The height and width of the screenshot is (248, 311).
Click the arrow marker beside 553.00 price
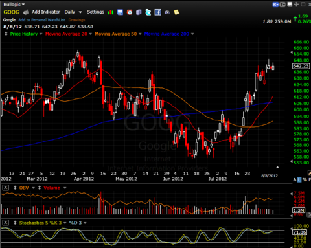[292, 161]
